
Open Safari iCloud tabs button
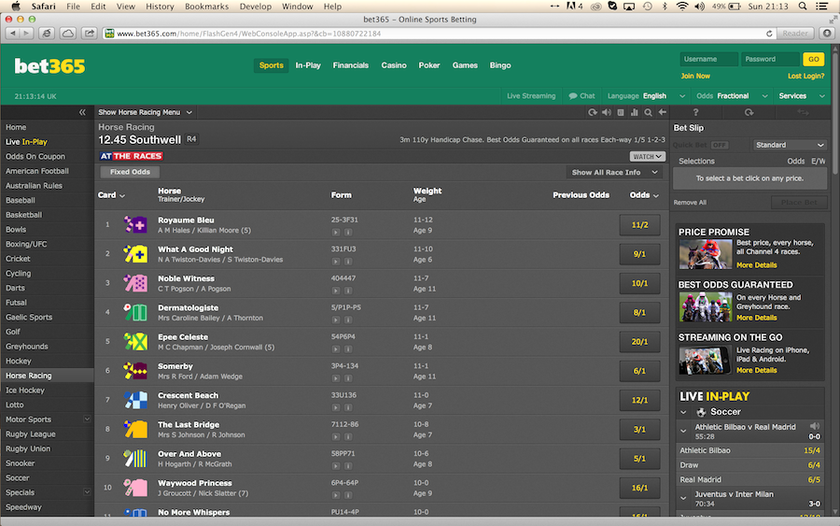[x=67, y=34]
